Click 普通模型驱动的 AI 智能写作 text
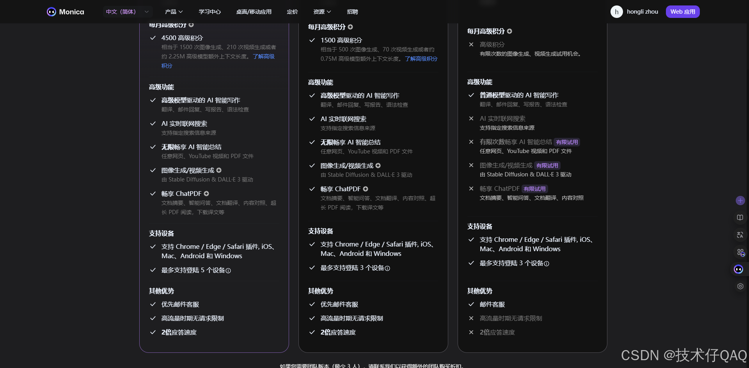Screen dimensions: 749x368 [x=519, y=95]
